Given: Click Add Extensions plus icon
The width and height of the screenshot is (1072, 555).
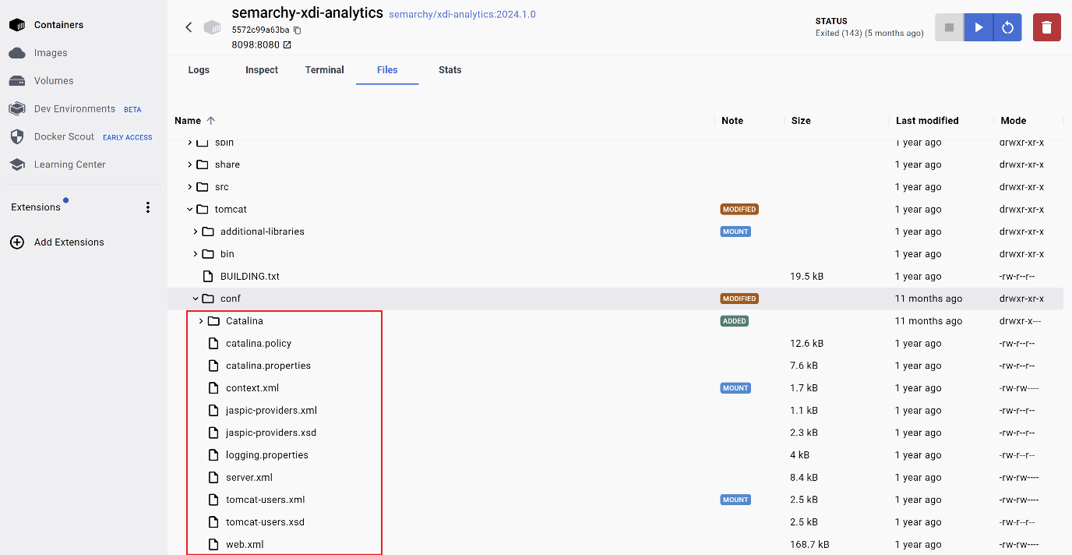Looking at the screenshot, I should pos(17,242).
